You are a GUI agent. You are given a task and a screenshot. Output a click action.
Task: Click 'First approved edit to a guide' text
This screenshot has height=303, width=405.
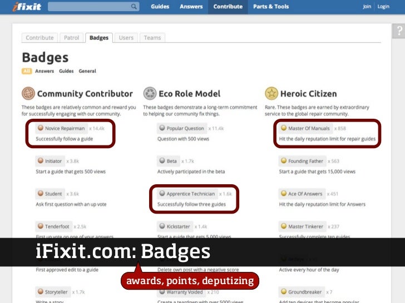67,270
